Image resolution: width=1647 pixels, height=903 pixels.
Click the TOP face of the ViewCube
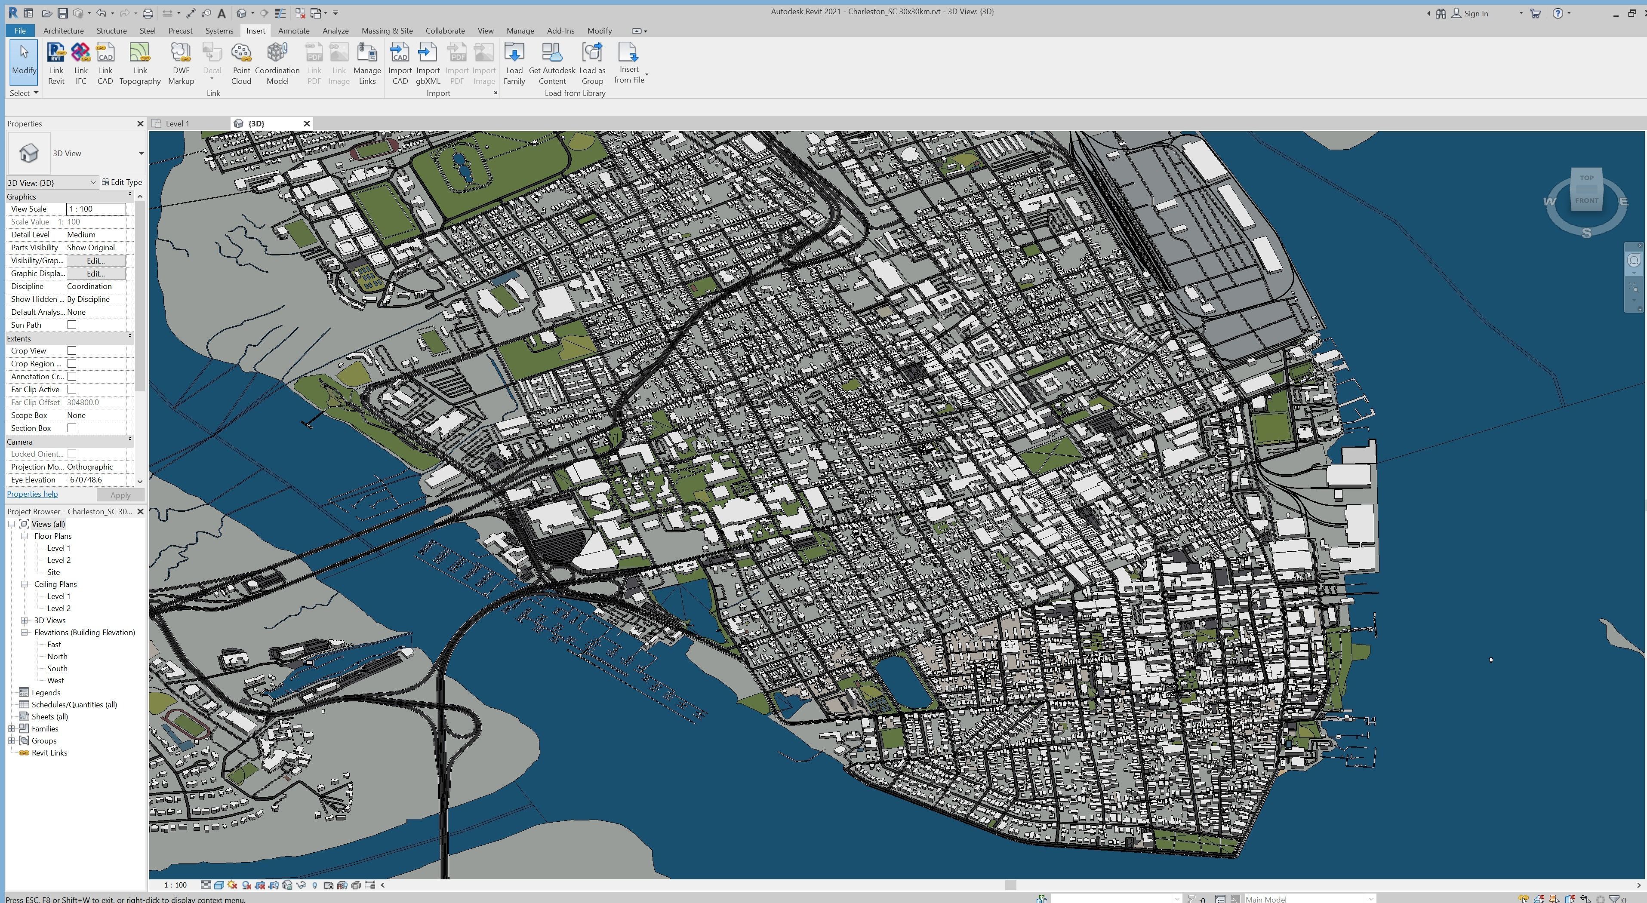[1586, 178]
